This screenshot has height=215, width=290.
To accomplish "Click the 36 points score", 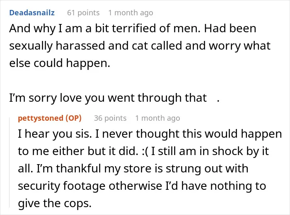I will [110, 118].
